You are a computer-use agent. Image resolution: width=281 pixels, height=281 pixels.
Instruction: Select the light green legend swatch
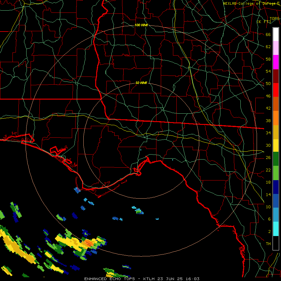tap(276, 173)
